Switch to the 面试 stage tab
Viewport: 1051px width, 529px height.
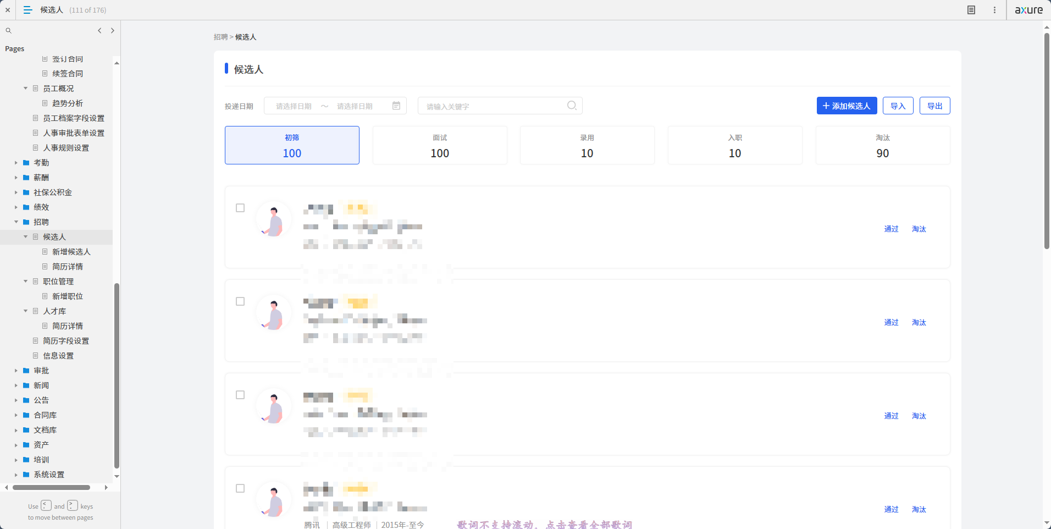[439, 145]
